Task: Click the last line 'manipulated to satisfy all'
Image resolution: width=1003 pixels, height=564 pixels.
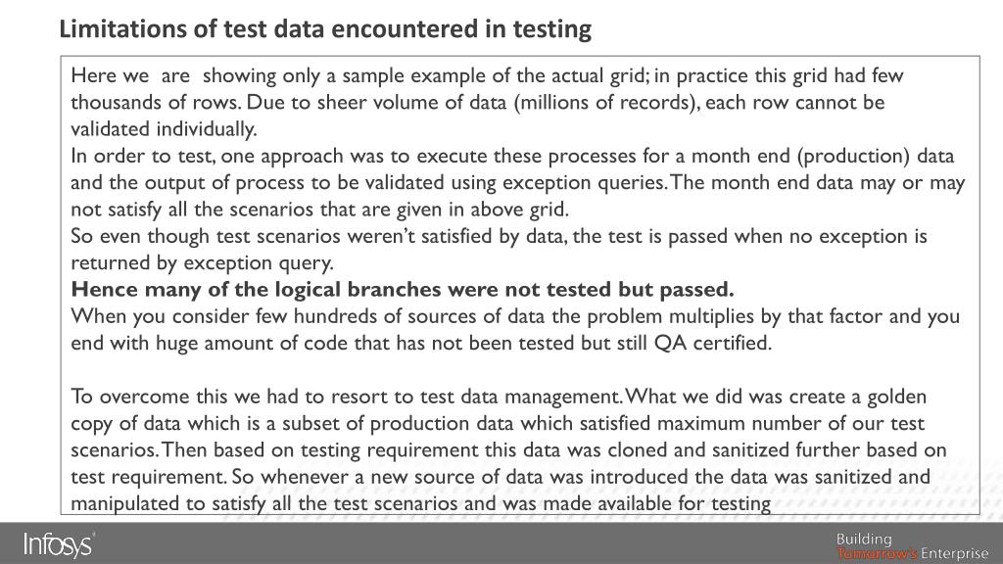Action: (420, 503)
